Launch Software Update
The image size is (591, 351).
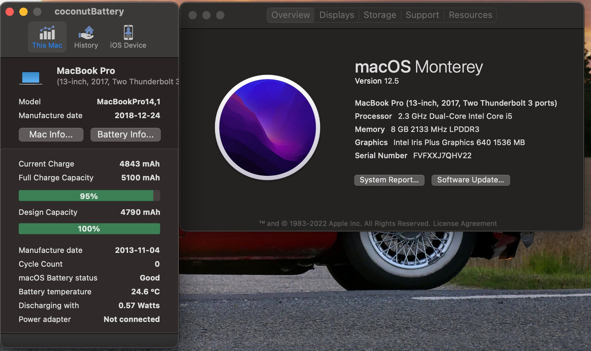click(x=470, y=180)
